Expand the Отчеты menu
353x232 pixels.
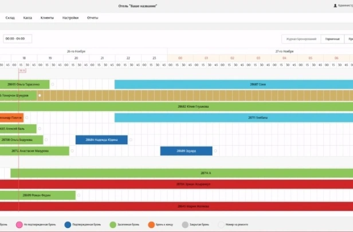(x=93, y=18)
